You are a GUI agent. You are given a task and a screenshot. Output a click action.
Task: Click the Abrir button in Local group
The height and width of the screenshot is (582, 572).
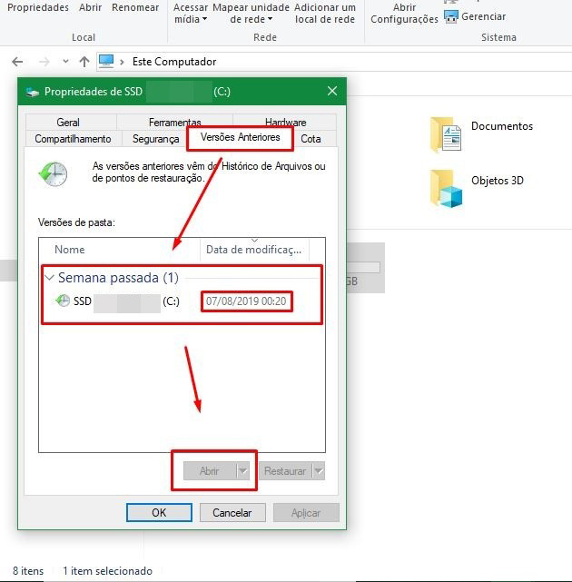click(x=90, y=7)
